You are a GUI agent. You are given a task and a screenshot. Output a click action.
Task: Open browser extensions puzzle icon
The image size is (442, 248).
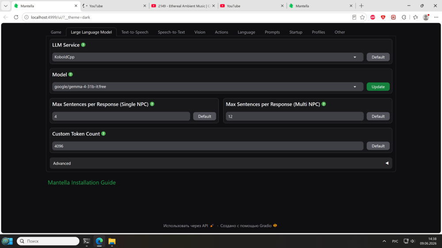tap(404, 17)
